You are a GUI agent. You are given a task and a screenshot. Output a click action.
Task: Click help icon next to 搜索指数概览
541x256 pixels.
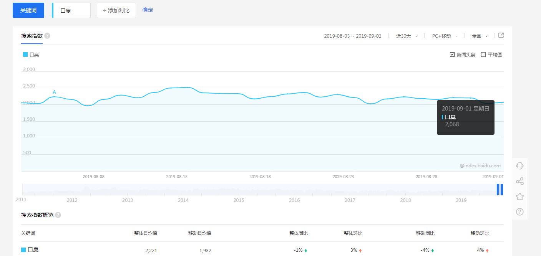pos(58,215)
